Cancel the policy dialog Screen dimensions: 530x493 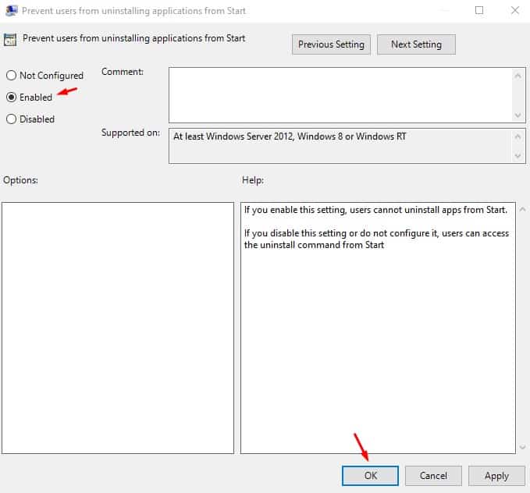(x=433, y=476)
